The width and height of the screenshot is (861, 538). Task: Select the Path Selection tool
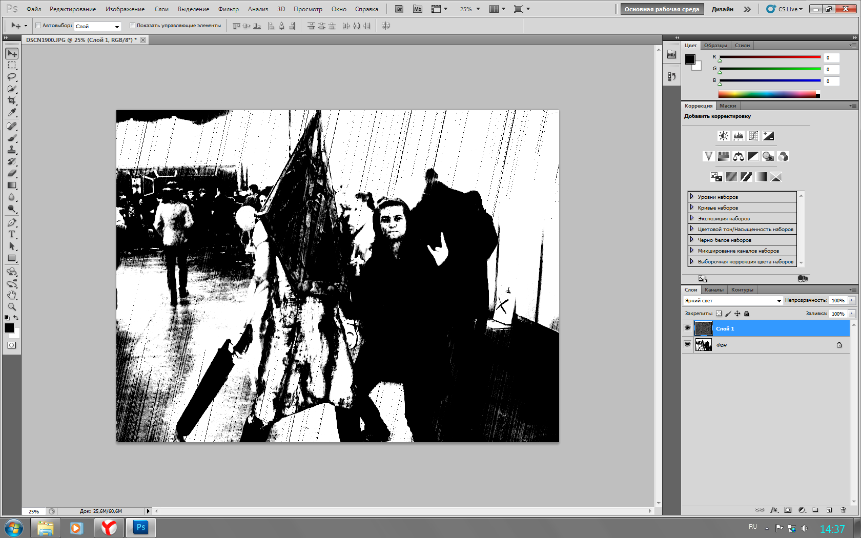point(12,246)
